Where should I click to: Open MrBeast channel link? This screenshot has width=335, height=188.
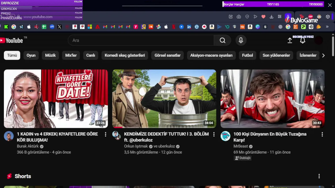click(x=241, y=146)
